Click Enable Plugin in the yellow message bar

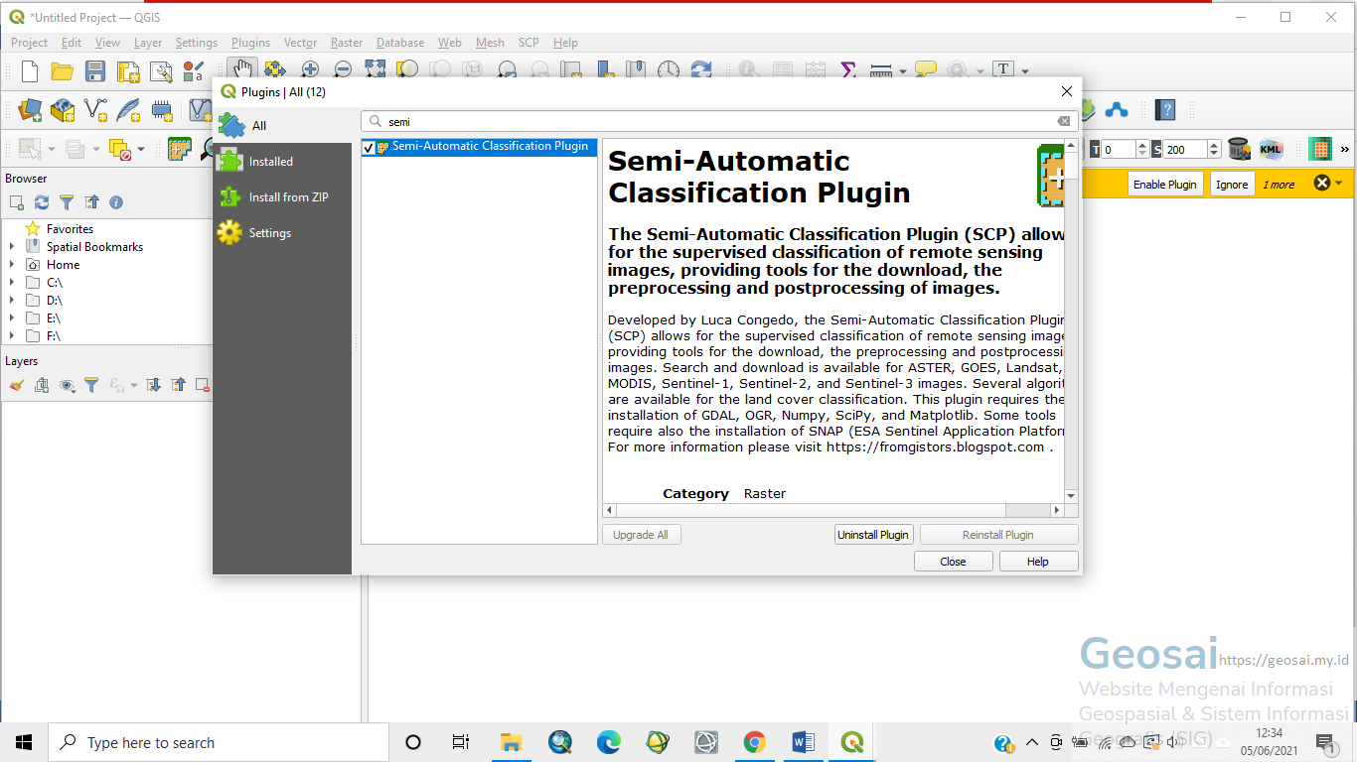(x=1165, y=185)
